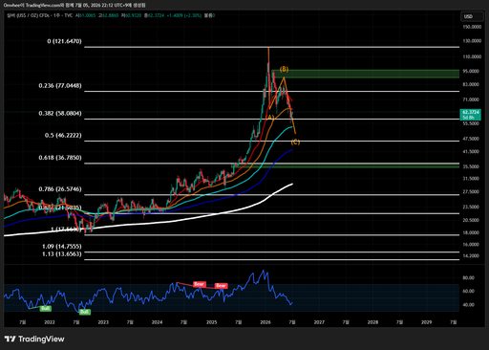The image size is (489, 350).
Task: Click the 18.0000 price axis label
Action: click(471, 232)
